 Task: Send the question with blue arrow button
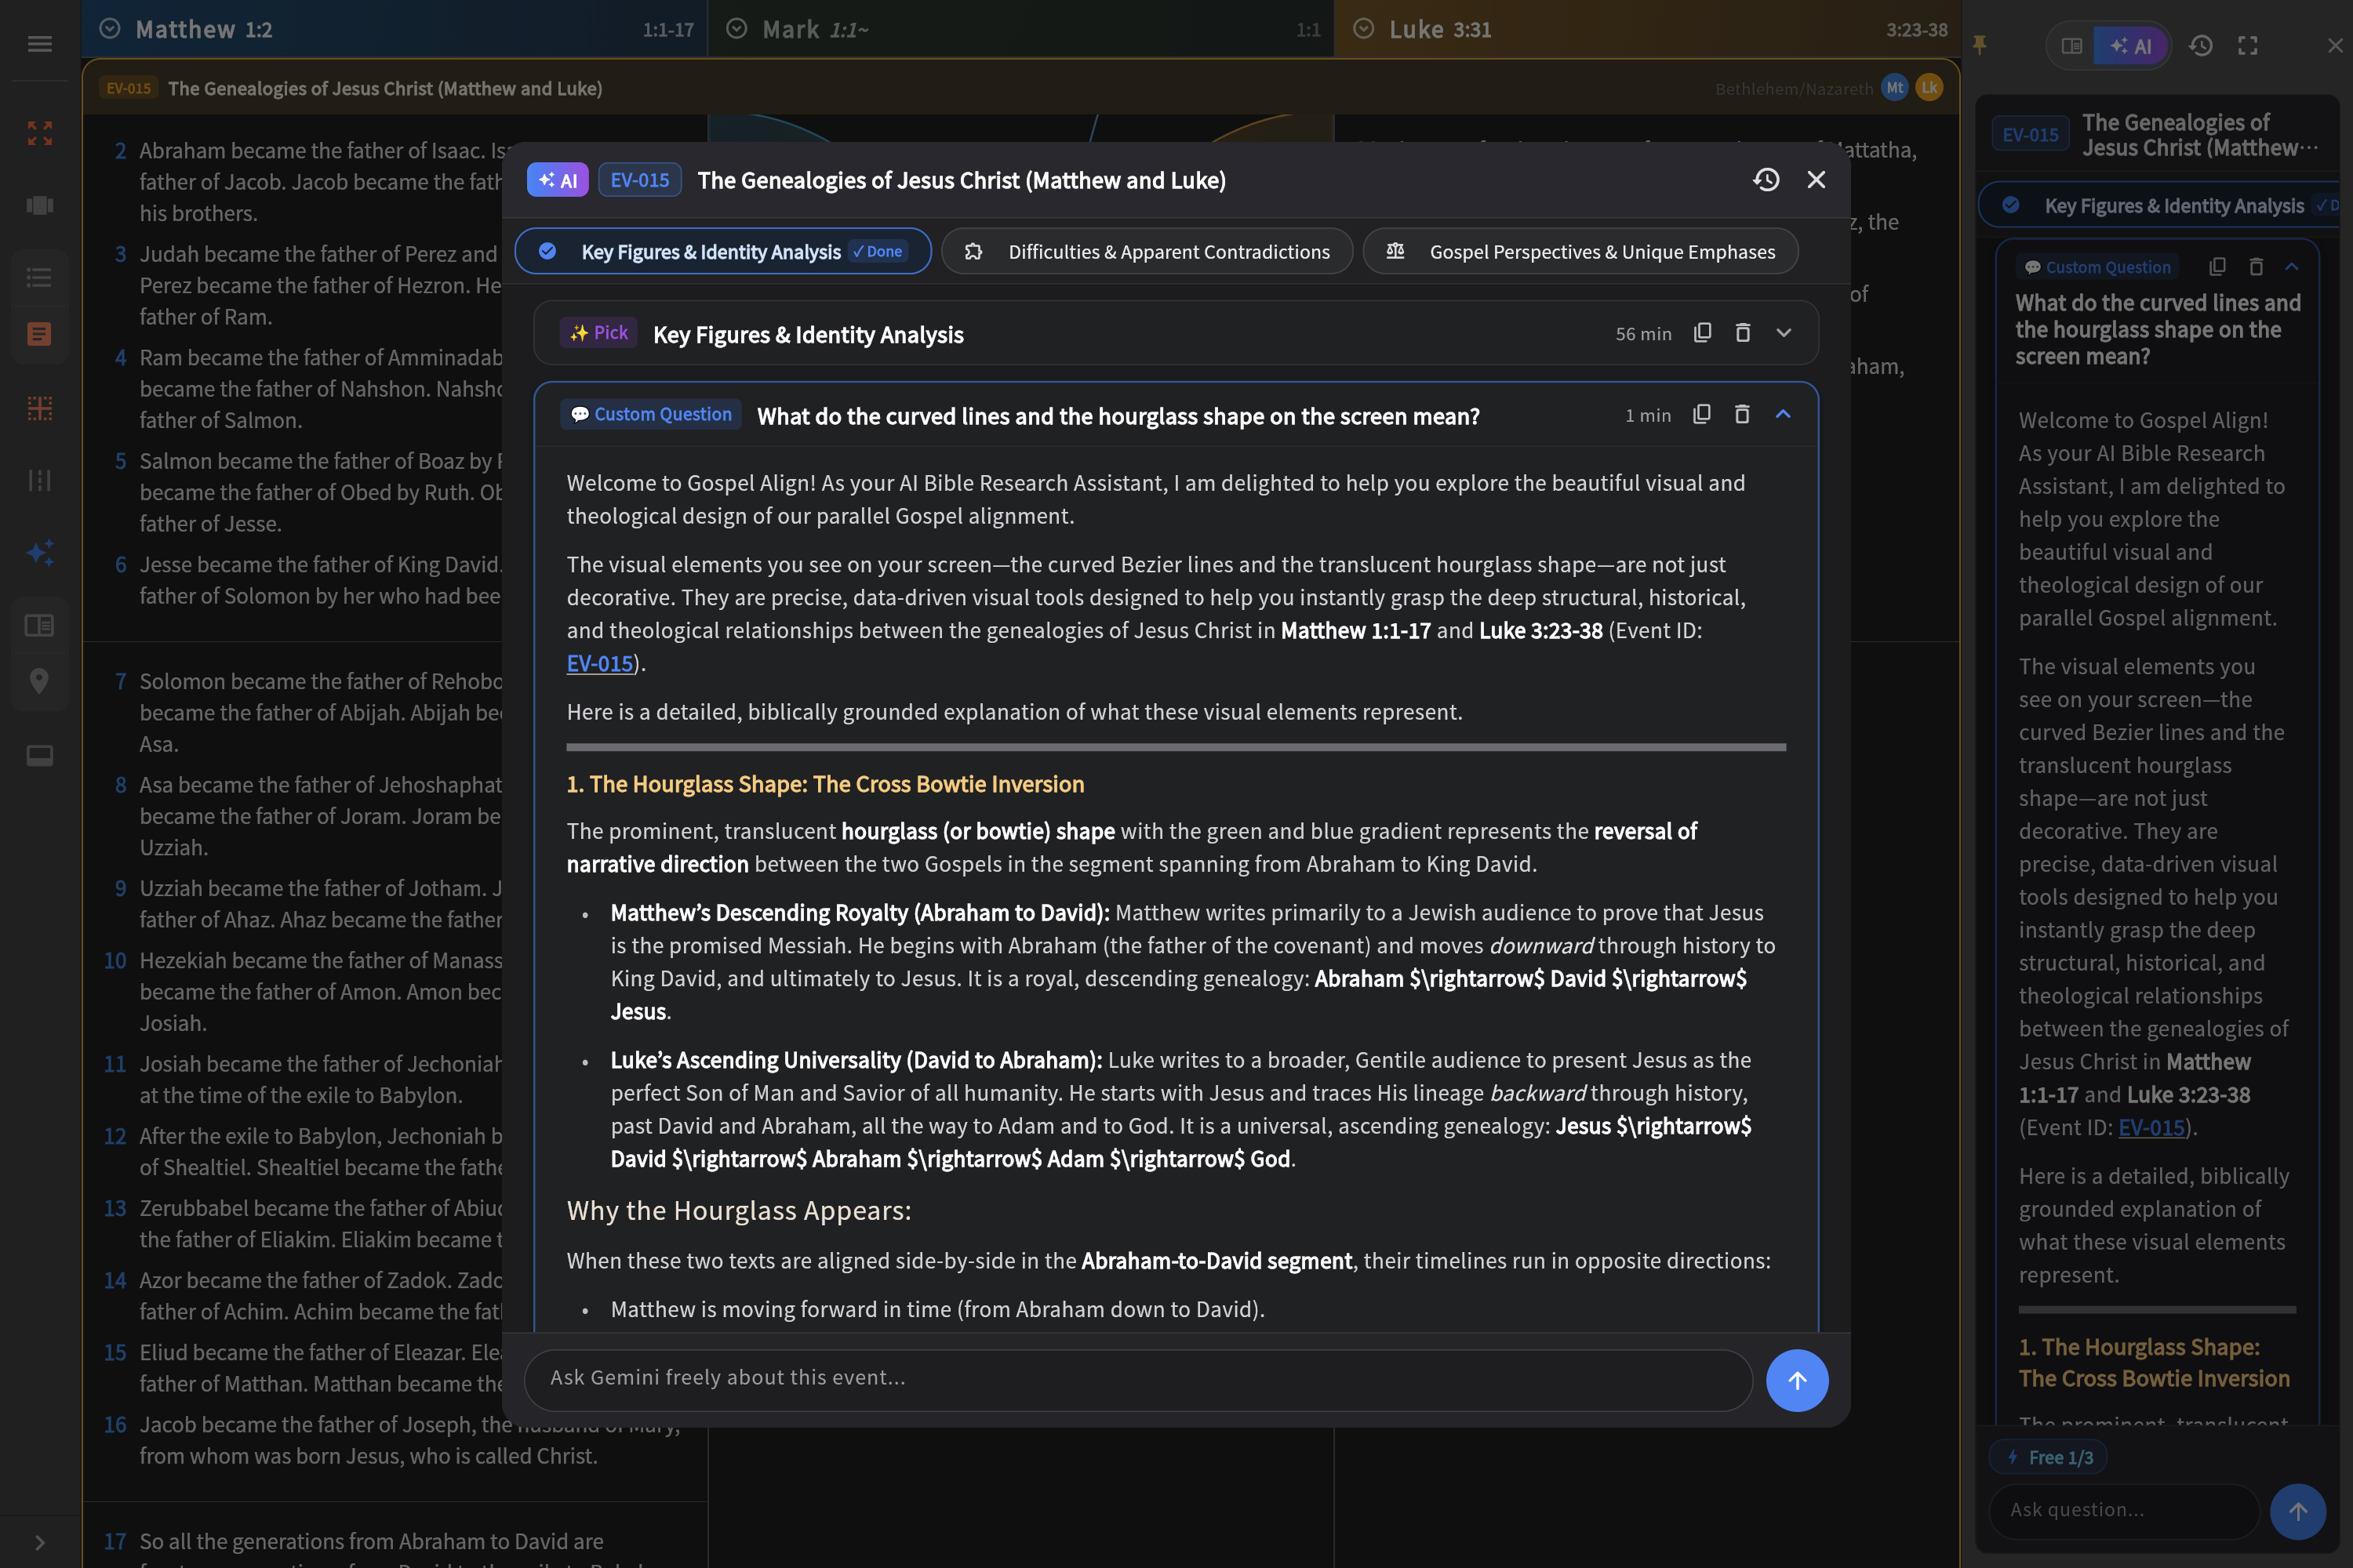tap(1798, 1380)
